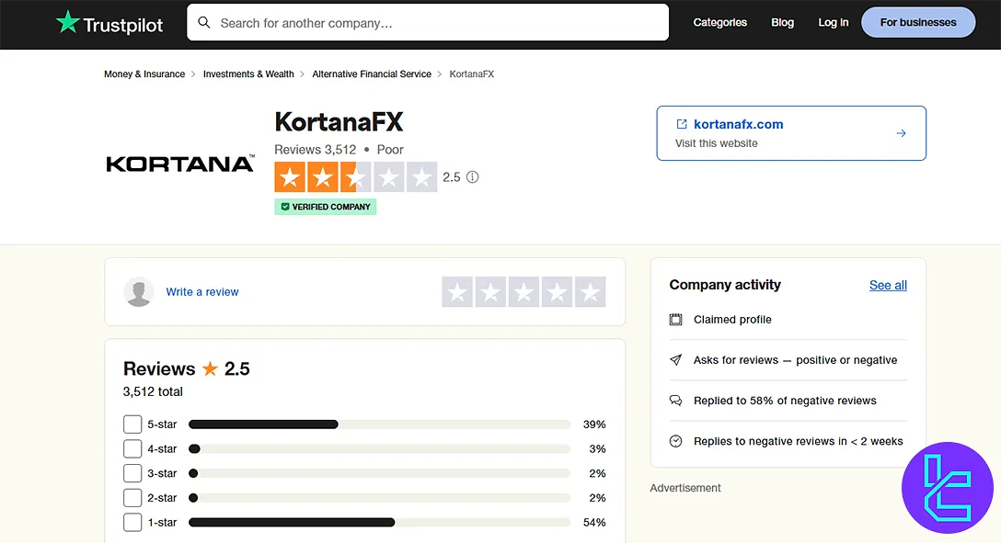Click the megaphone icon beside Asks for reviews
Viewport: 1001px width, 543px height.
pyautogui.click(x=677, y=359)
